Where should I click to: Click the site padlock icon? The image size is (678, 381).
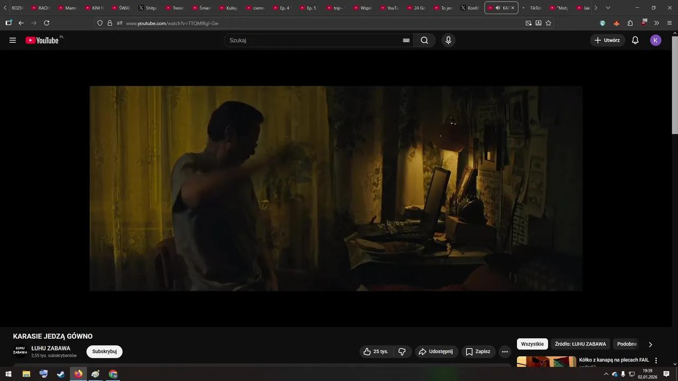pyautogui.click(x=110, y=23)
